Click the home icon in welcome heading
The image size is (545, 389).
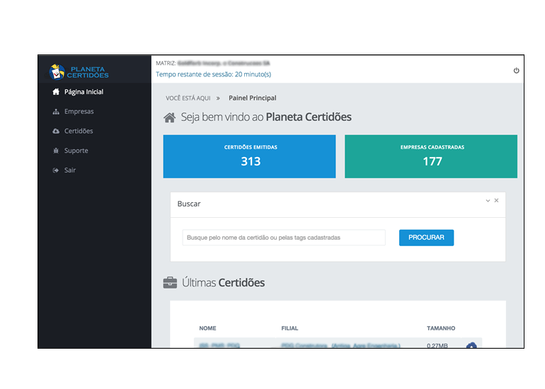(x=170, y=117)
